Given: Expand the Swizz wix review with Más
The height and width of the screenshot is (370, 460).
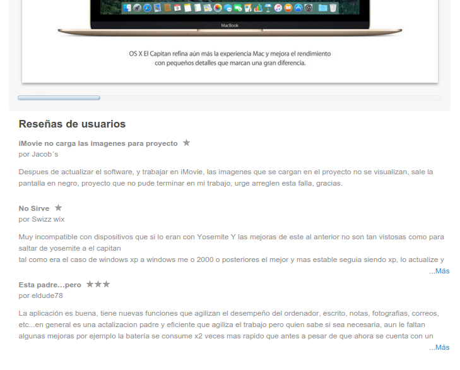Looking at the screenshot, I should point(439,271).
